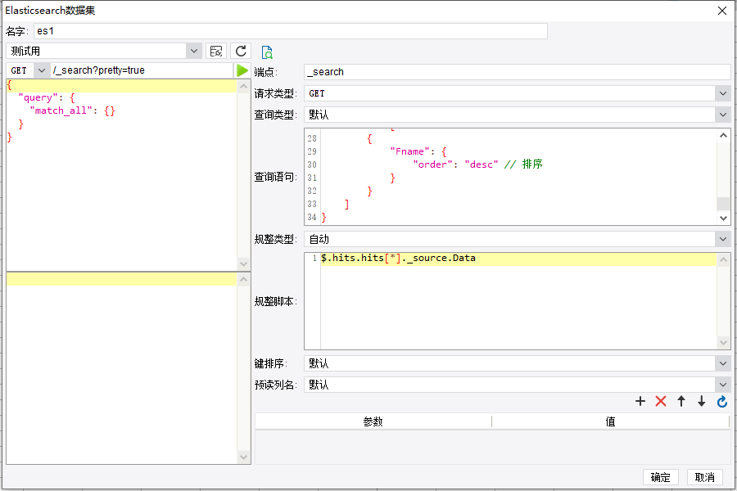Expand the 测试用 connection dropdown
Viewport: 737px width, 491px height.
193,52
